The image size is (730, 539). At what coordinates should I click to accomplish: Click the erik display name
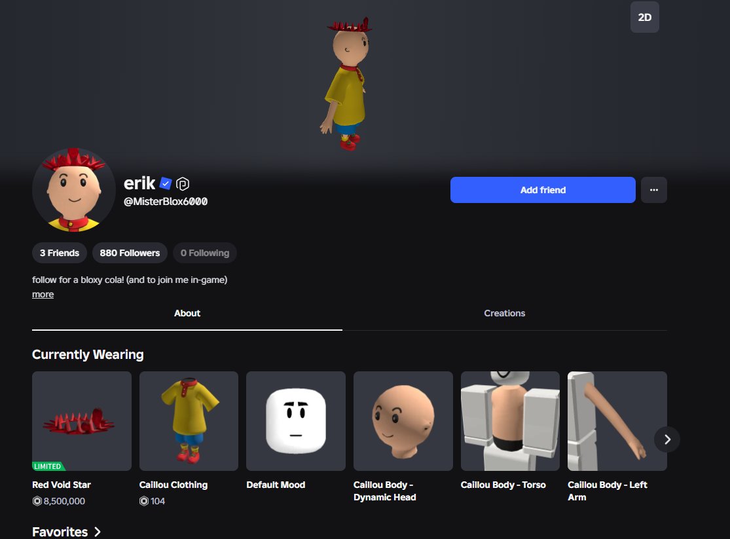(x=139, y=183)
